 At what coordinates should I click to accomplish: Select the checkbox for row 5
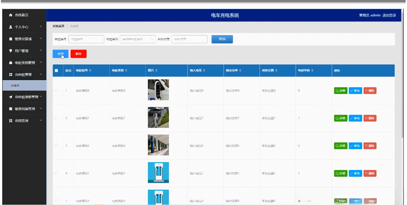click(x=56, y=201)
